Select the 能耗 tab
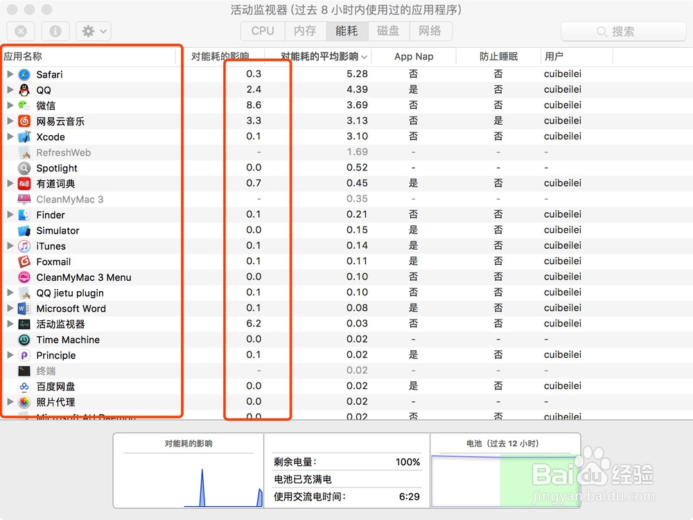 pyautogui.click(x=346, y=31)
